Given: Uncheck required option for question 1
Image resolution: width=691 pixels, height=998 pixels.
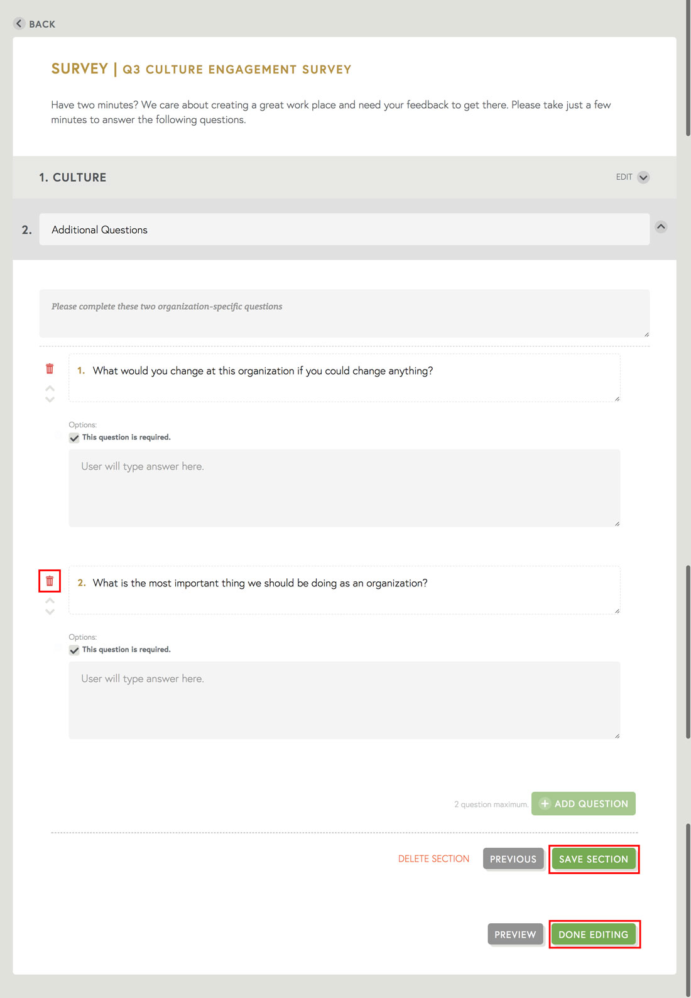Looking at the screenshot, I should [74, 437].
